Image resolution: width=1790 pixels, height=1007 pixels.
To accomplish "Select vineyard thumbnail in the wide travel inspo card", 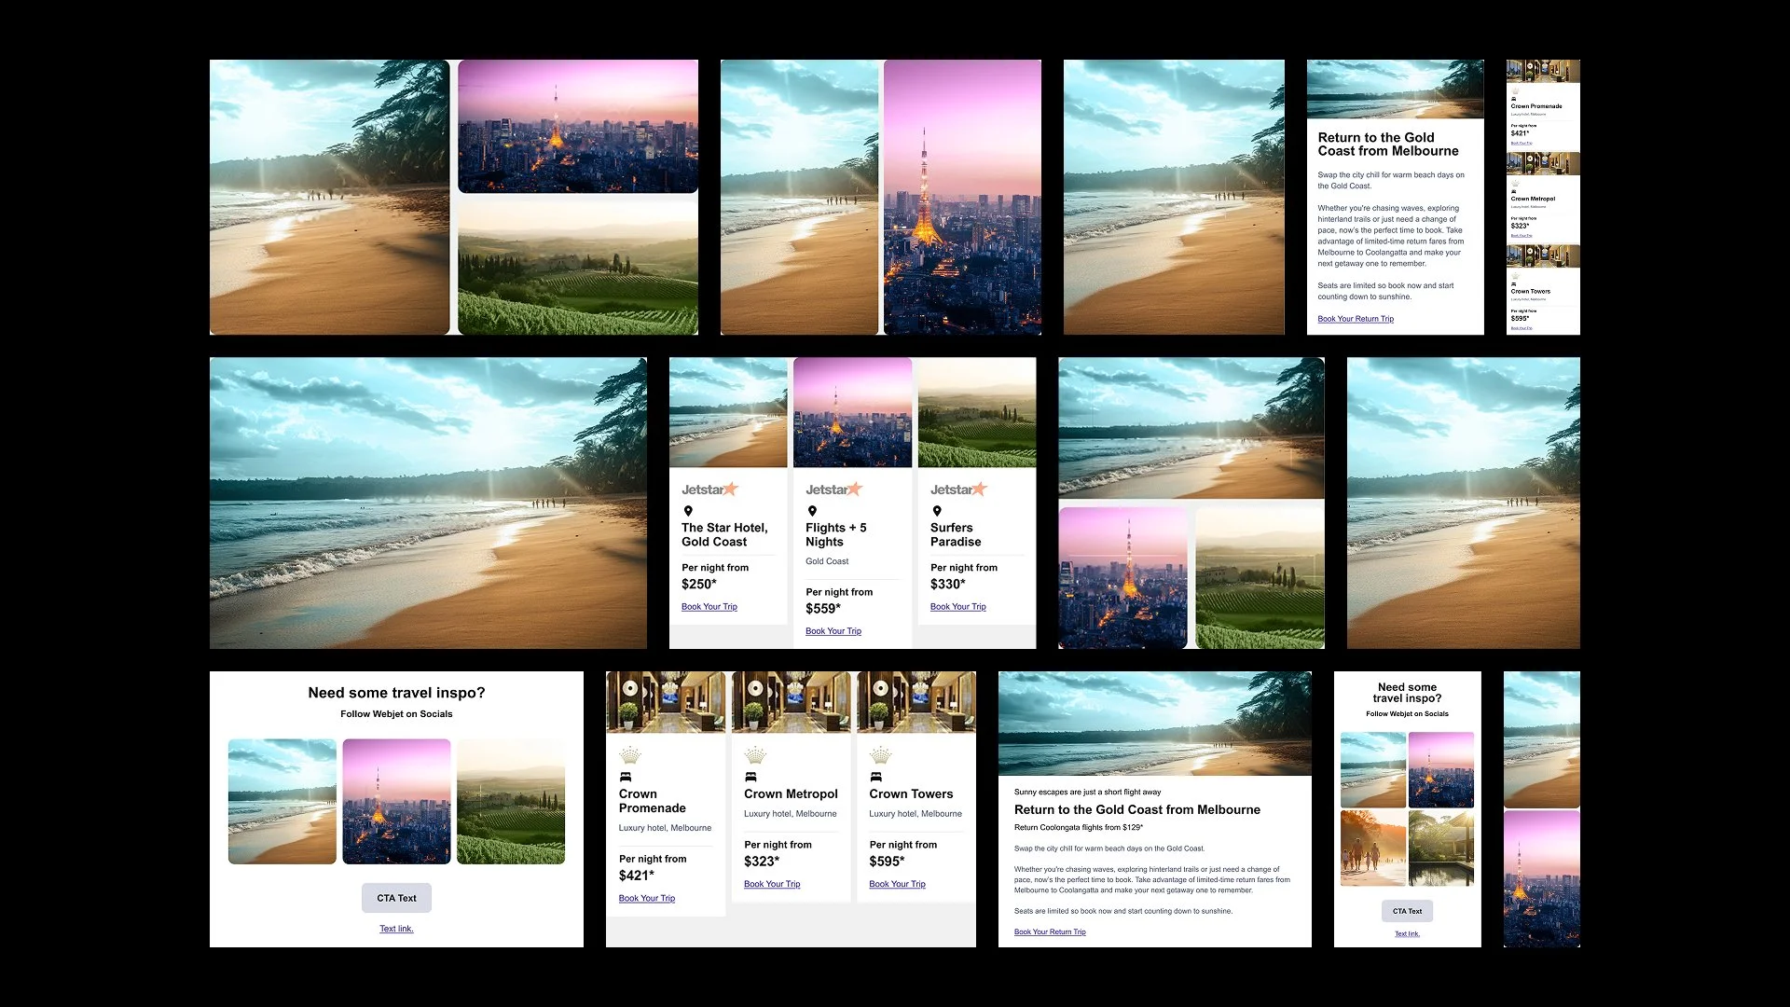I will tap(511, 802).
